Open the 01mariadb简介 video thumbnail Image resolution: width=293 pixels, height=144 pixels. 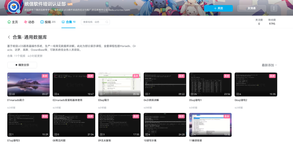28,84
